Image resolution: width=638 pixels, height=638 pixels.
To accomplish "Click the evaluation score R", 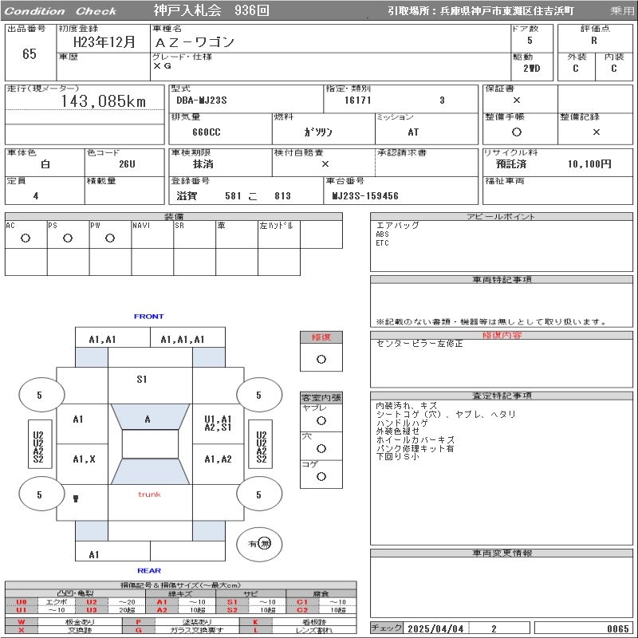I will point(594,41).
